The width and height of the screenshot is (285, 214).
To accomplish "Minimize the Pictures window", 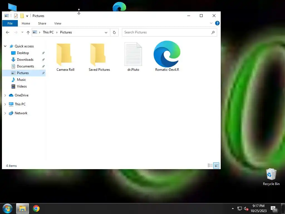I will point(189,16).
